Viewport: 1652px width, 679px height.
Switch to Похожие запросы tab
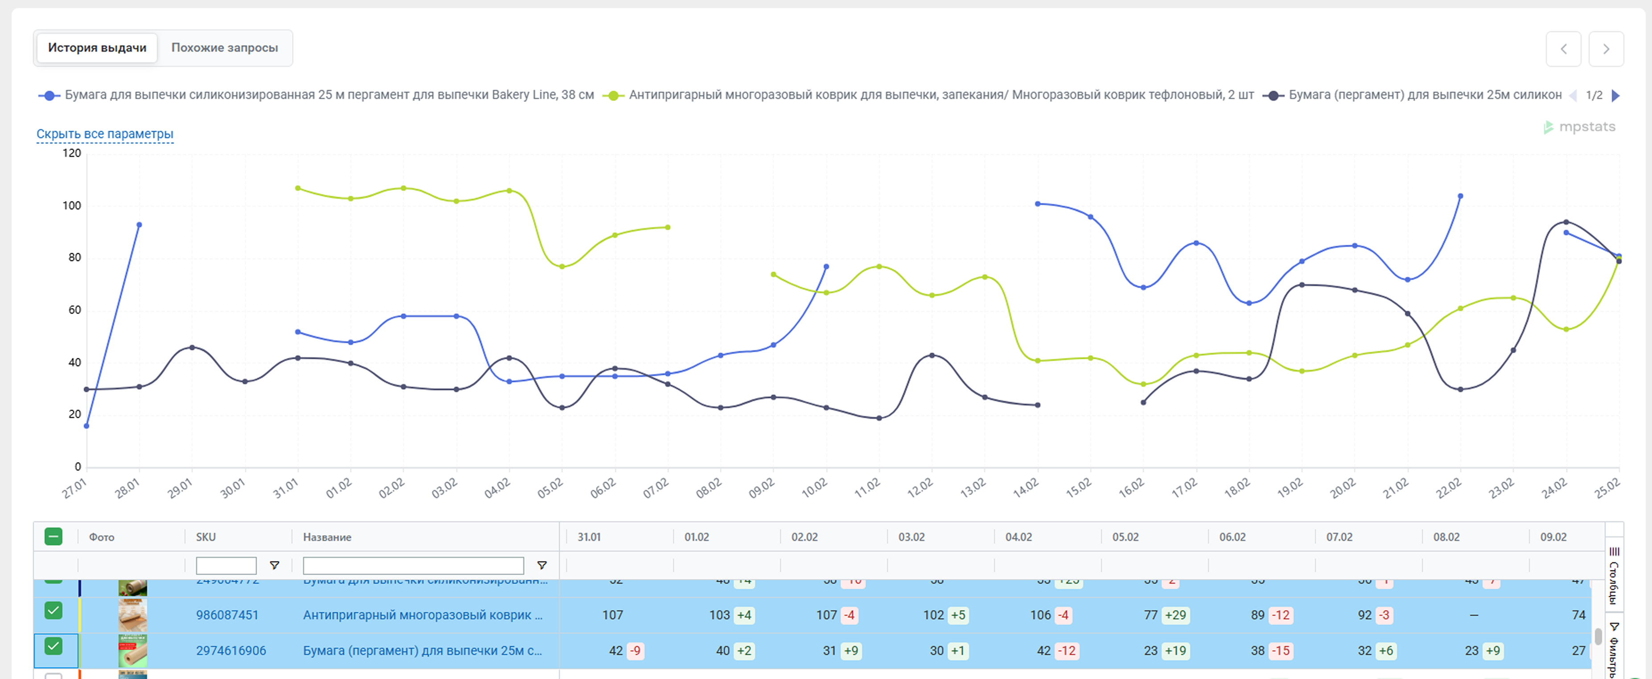click(x=225, y=48)
